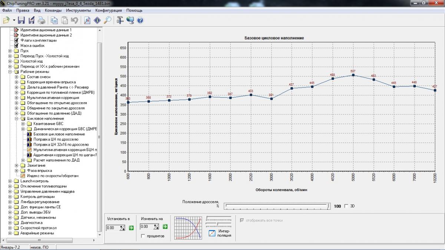Image resolution: width=445 pixels, height=250 pixels.
Task: Select Идентификационные данные 2 item
Action: (46, 35)
